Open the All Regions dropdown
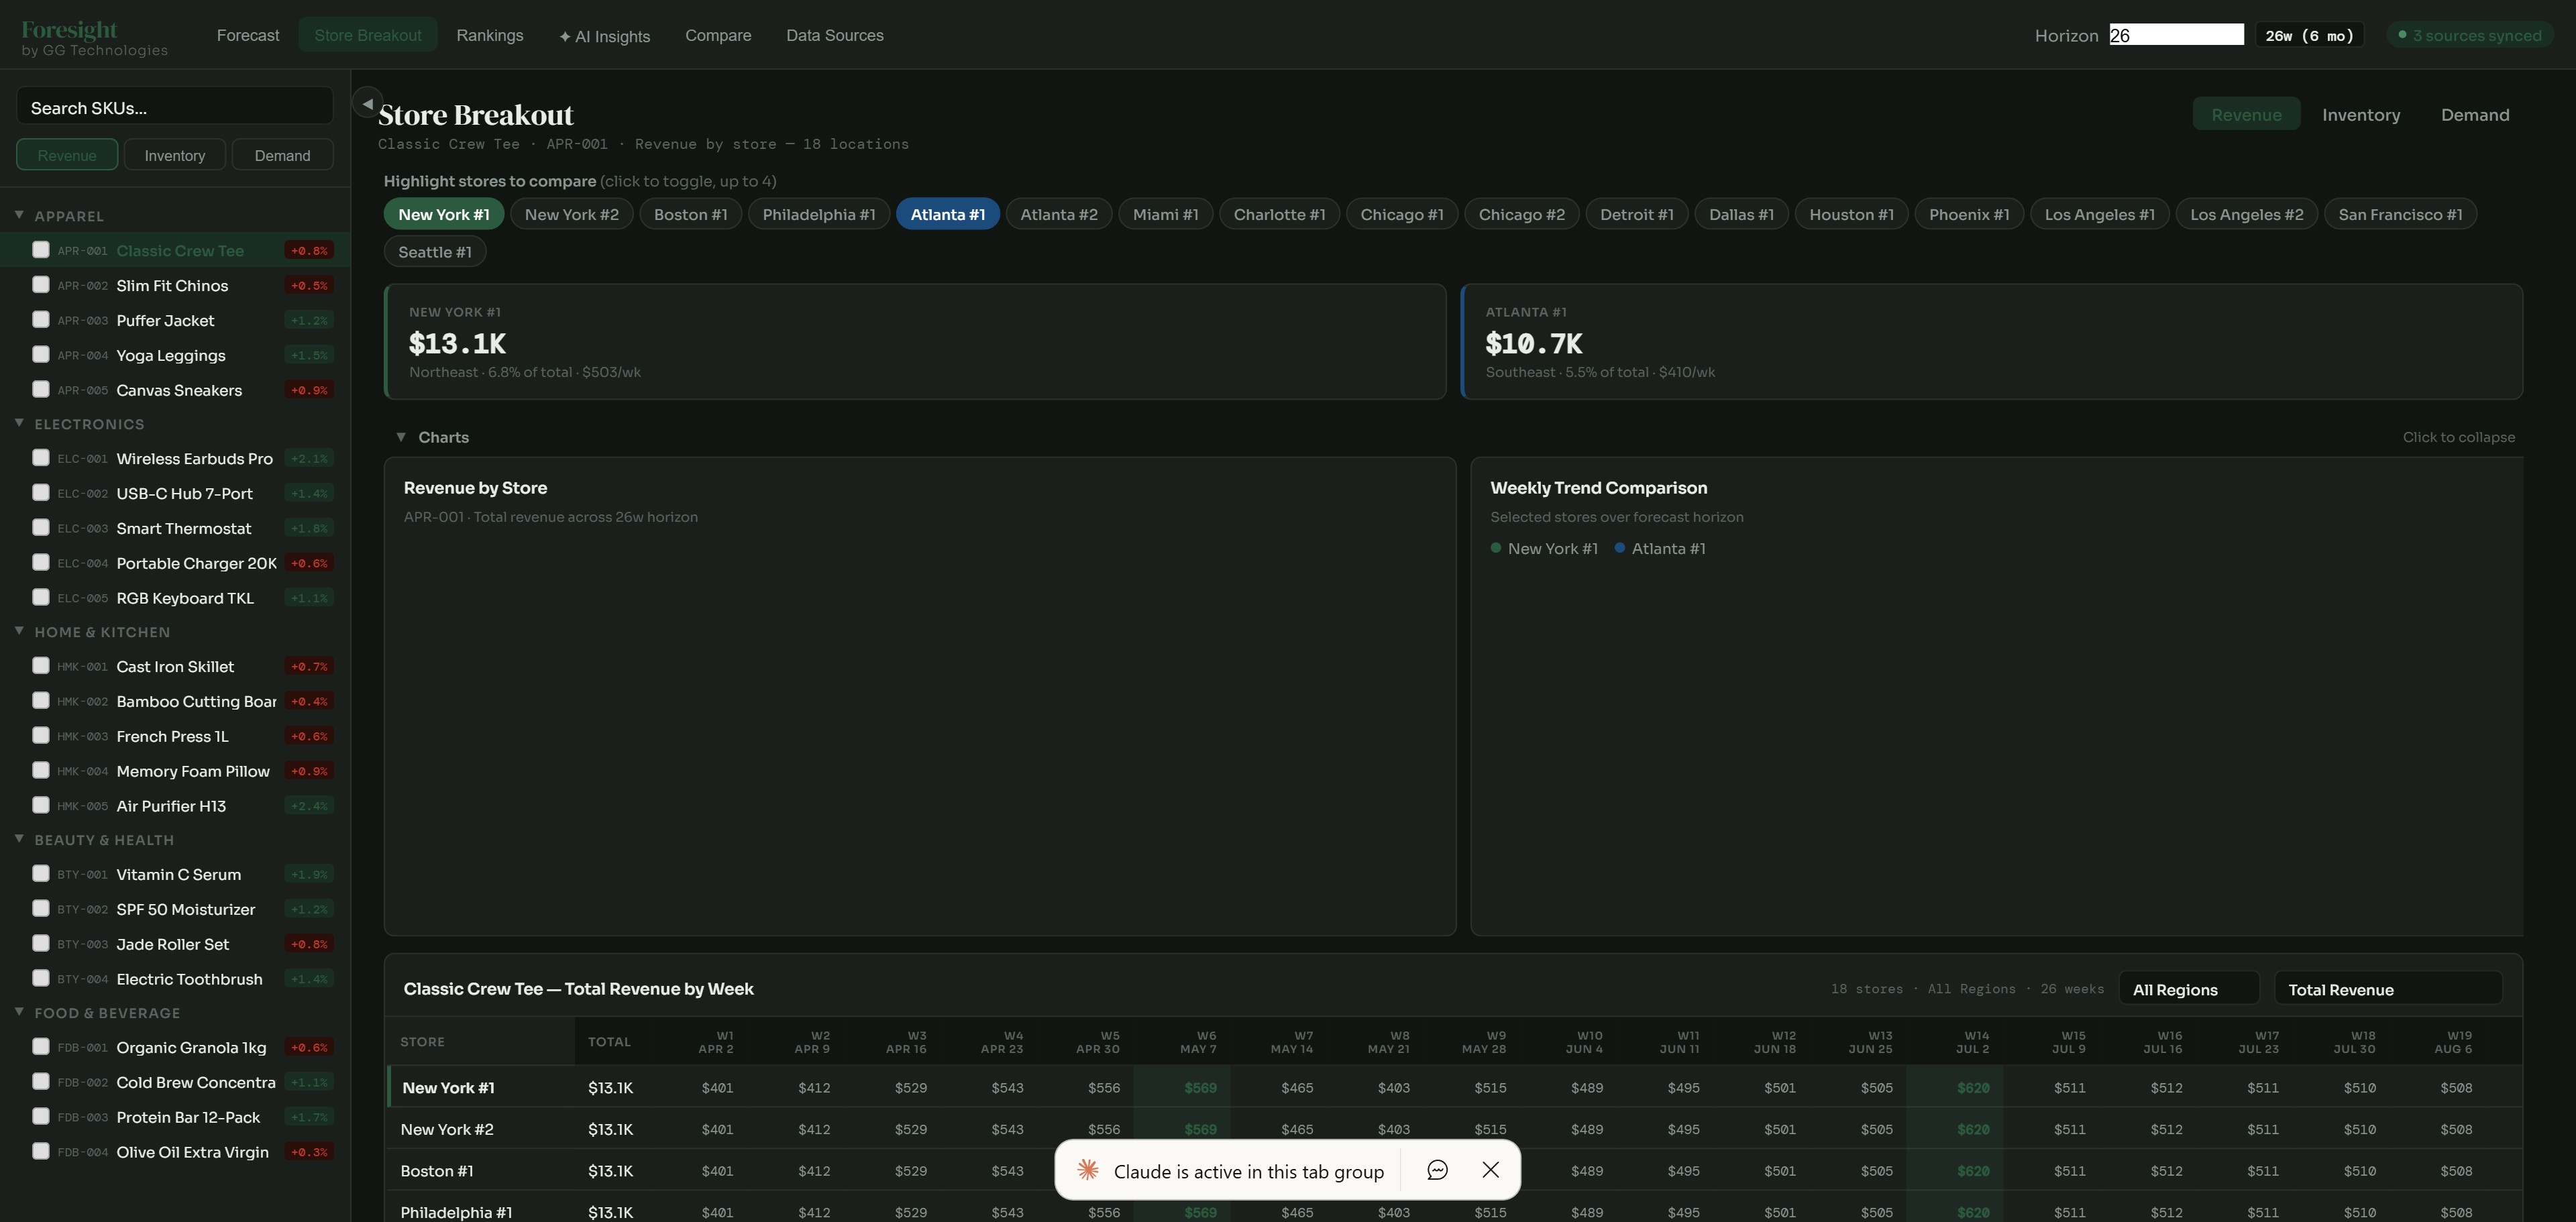The image size is (2576, 1222). [x=2188, y=989]
